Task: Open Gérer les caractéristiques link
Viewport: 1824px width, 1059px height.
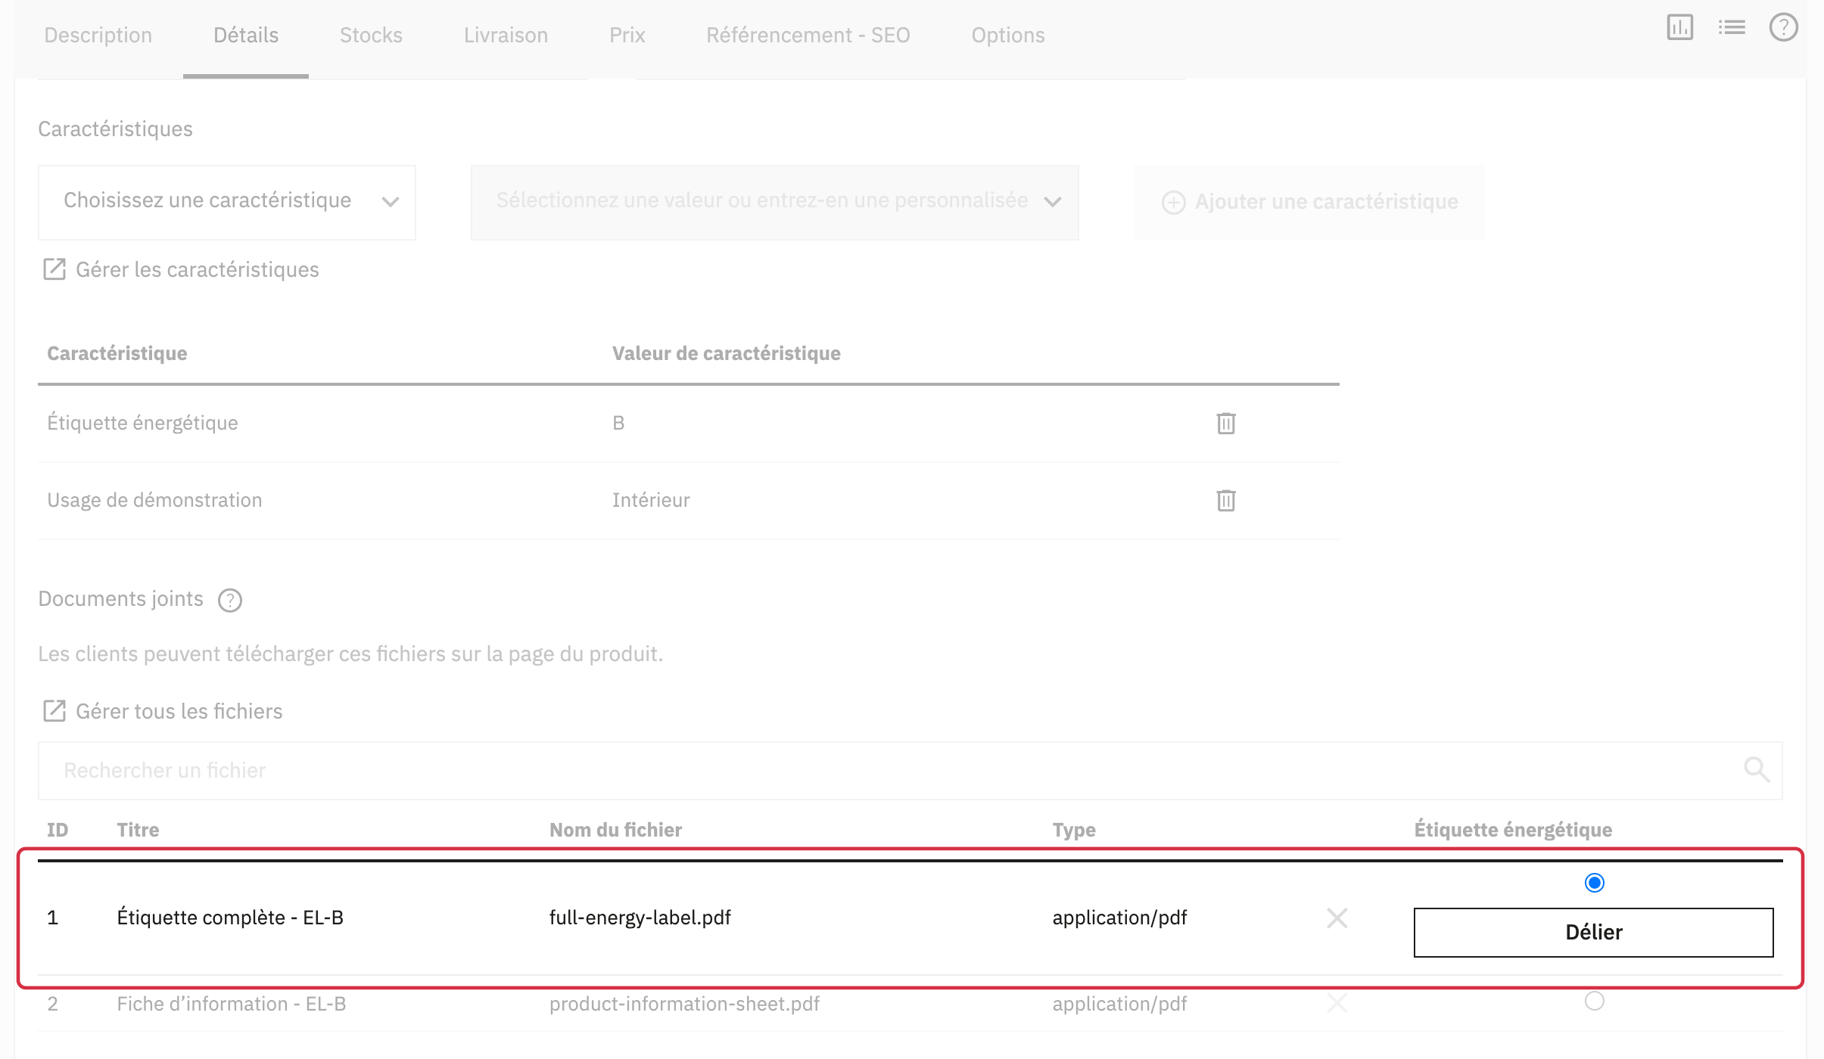Action: 198,269
